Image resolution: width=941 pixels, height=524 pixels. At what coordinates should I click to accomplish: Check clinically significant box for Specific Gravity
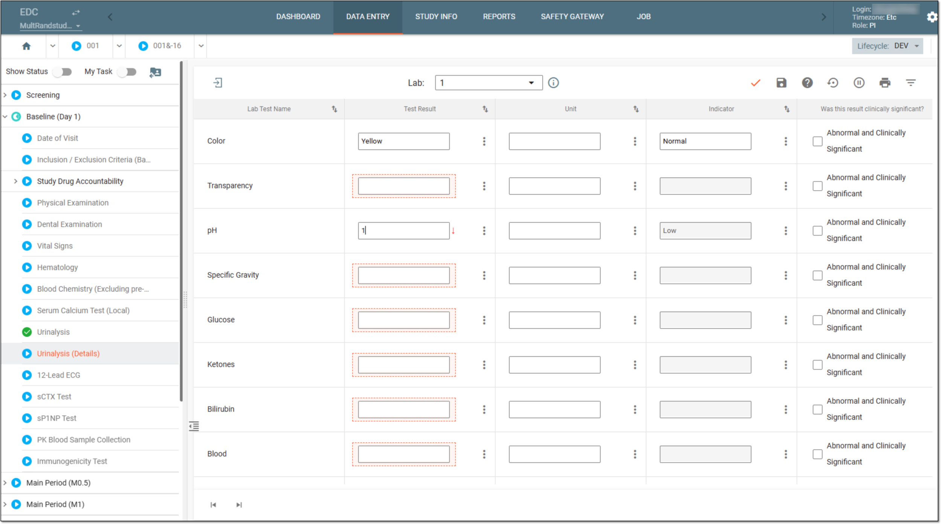pos(817,275)
